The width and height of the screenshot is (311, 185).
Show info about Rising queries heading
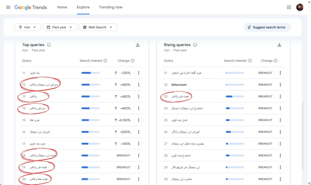[x=195, y=45]
